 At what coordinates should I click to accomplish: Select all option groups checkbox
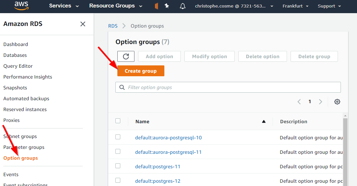coord(118,121)
